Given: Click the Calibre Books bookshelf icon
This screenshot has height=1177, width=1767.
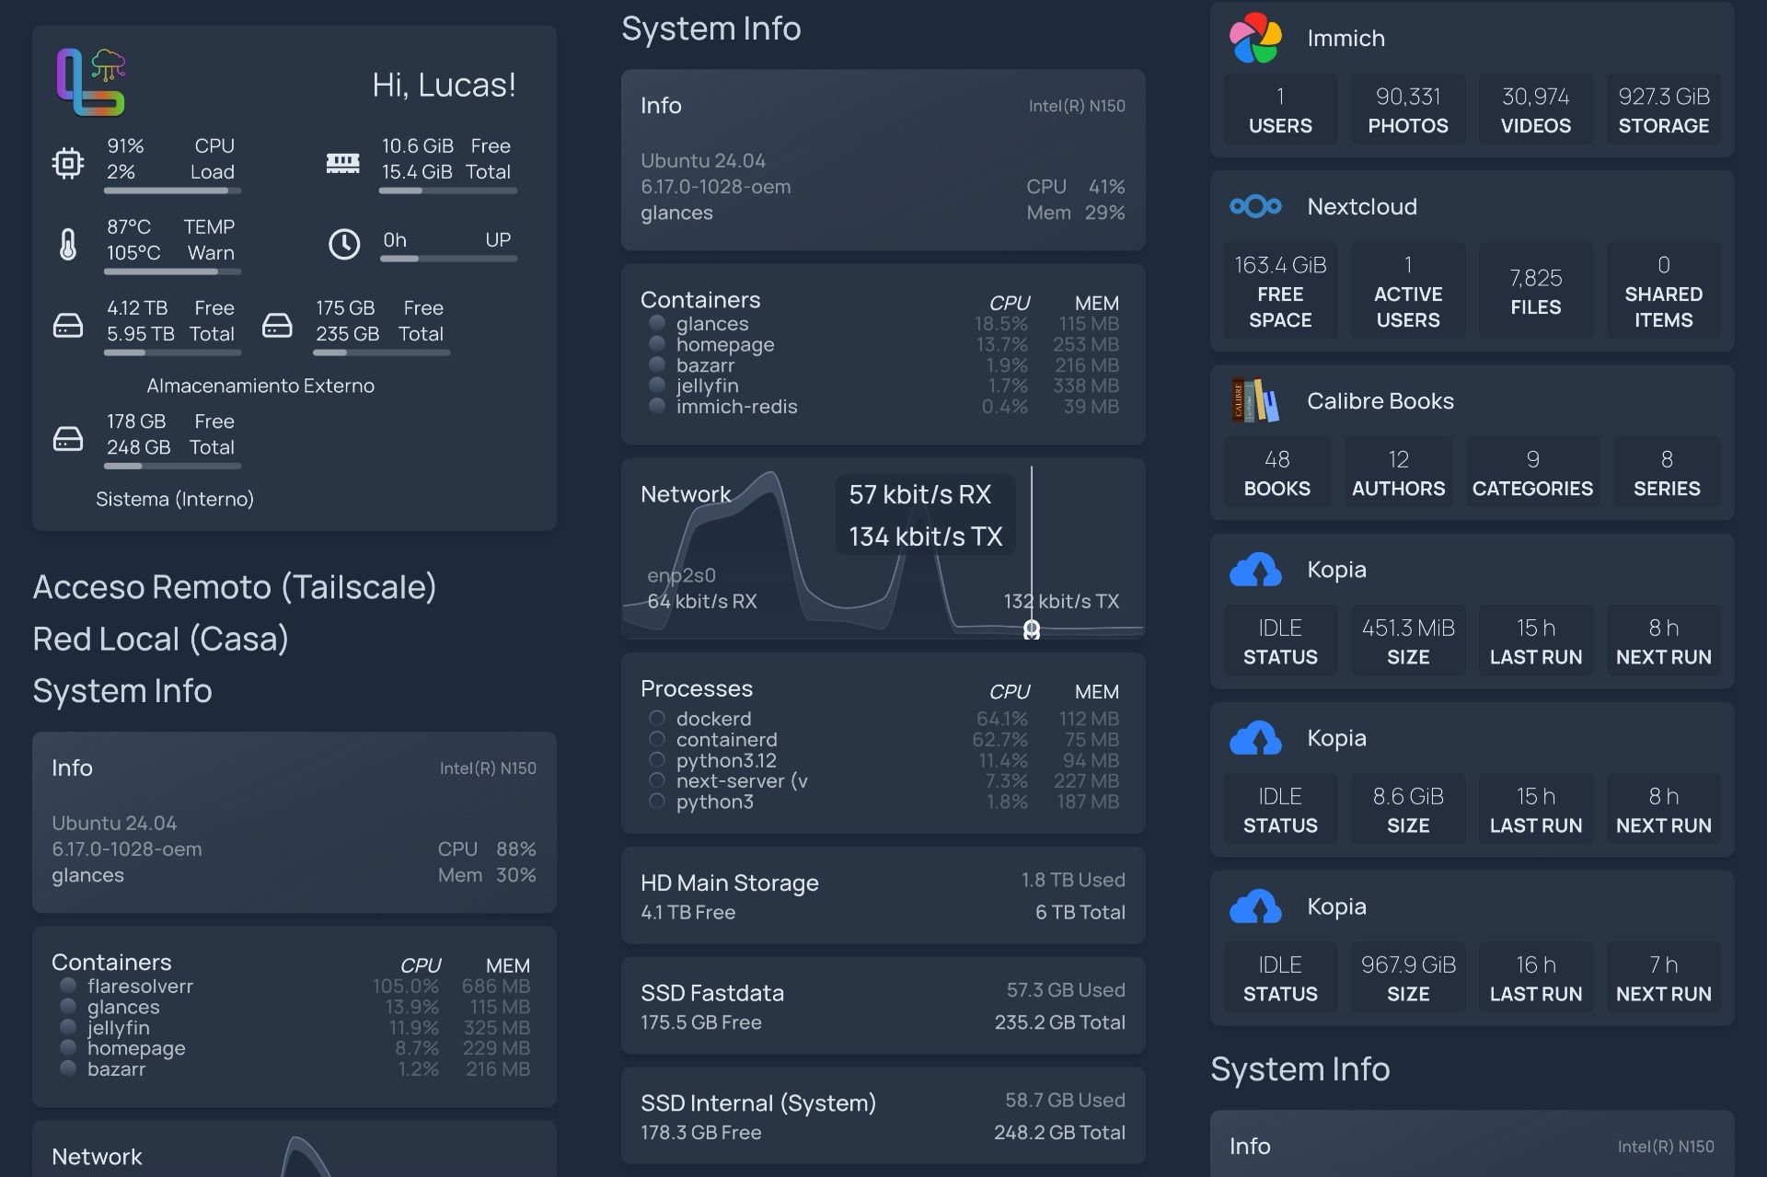Looking at the screenshot, I should pyautogui.click(x=1255, y=400).
